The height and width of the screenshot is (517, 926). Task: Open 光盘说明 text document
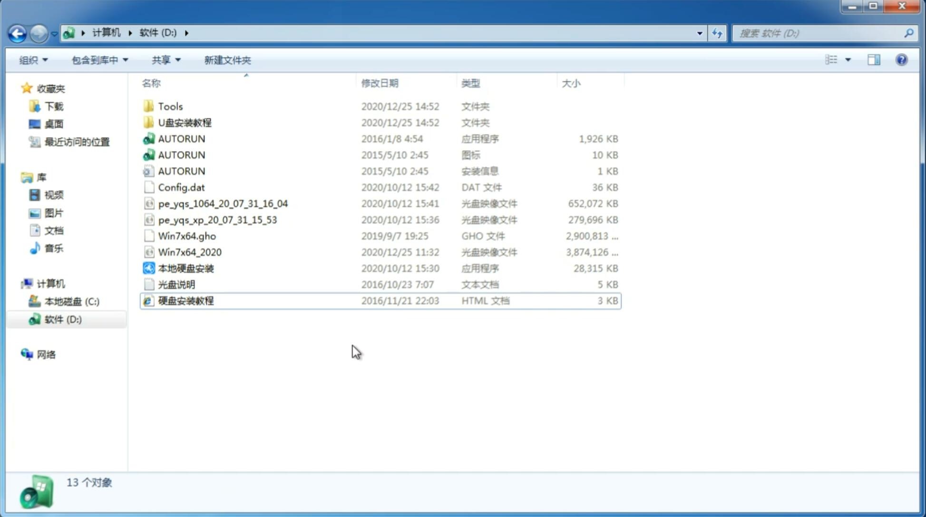(177, 284)
